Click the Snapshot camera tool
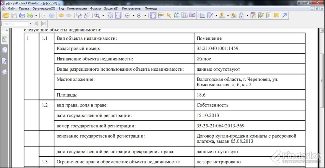325x168 pixels. coord(192,15)
